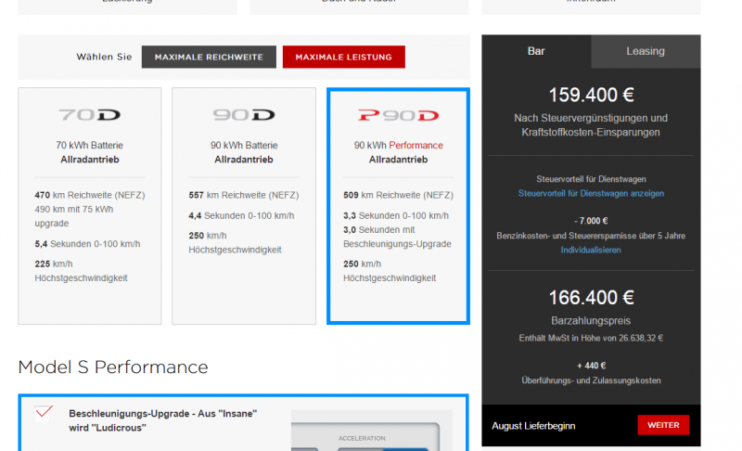
Task: Click "225 km/h Höchstgeschwindigkeit" text
Action: coord(81,271)
